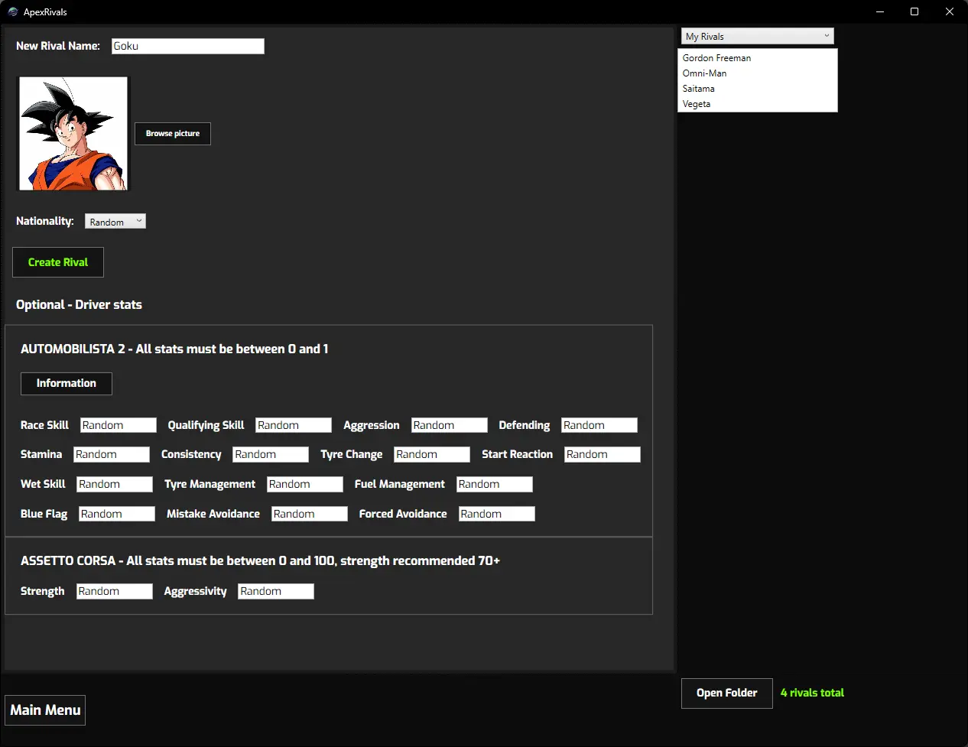The image size is (968, 747).
Task: Open the Information button for Automobilista 2
Action: coord(67,384)
